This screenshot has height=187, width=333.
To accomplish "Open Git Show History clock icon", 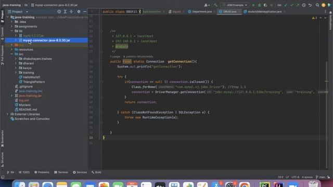I will click(x=304, y=5).
